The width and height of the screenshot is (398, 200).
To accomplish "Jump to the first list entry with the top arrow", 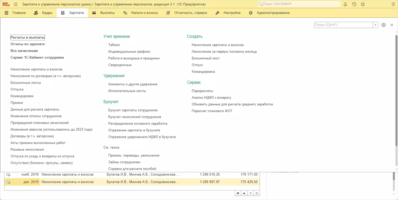I will click(x=238, y=193).
